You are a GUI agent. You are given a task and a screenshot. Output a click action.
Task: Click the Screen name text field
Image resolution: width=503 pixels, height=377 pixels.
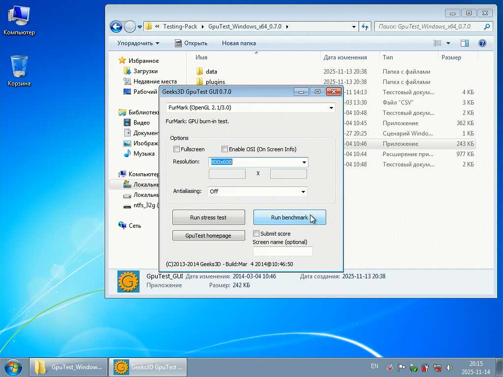coord(282,251)
